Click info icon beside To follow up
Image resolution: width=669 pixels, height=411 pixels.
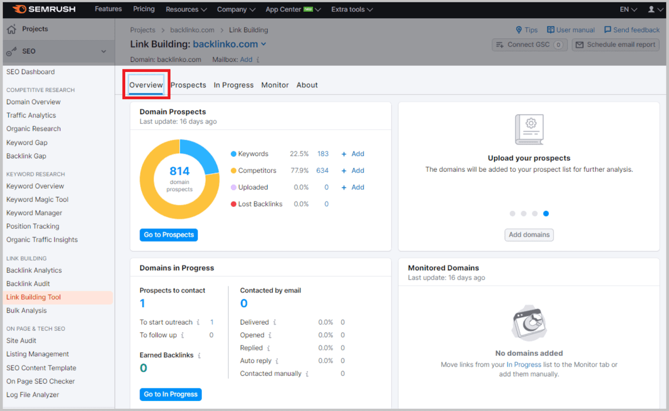point(182,335)
